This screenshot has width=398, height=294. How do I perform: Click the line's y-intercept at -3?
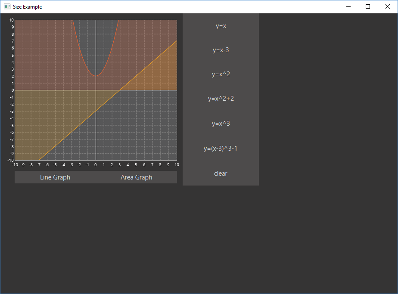[96, 111]
